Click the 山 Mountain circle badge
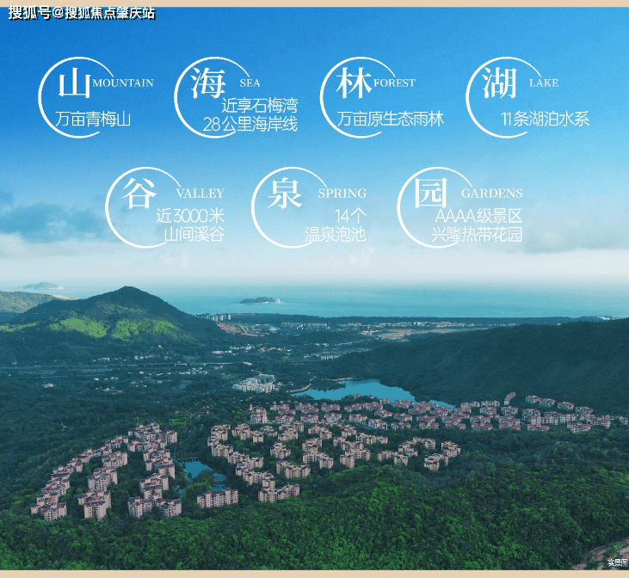Image resolution: width=629 pixels, height=578 pixels. click(73, 85)
